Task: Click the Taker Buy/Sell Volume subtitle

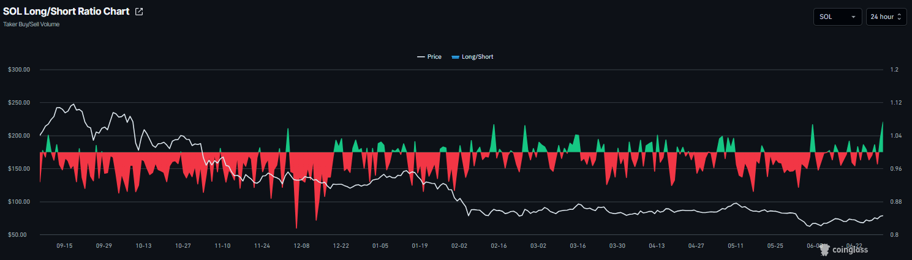Action: tap(31, 24)
